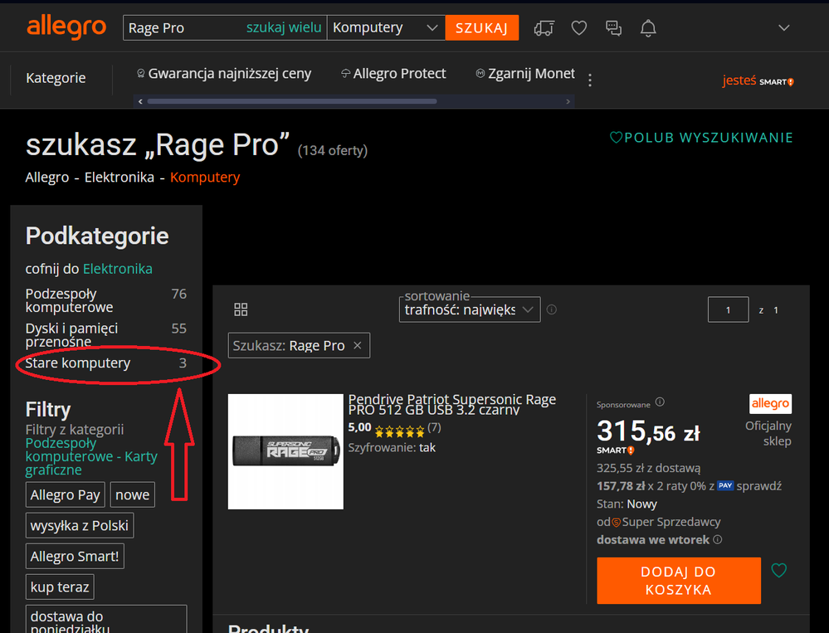Click the five-star rating of the pendrive
This screenshot has height=633, width=829.
pos(399,431)
